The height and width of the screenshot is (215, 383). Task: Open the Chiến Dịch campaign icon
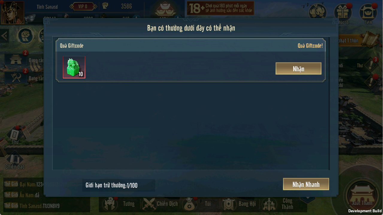tap(160, 204)
